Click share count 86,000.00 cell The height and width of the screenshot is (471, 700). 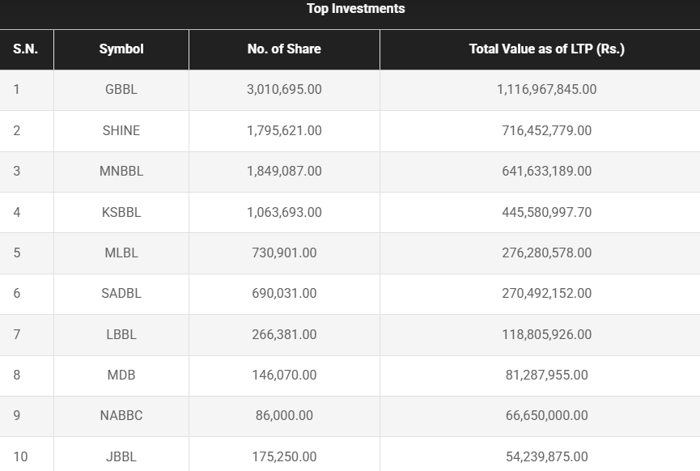point(284,416)
